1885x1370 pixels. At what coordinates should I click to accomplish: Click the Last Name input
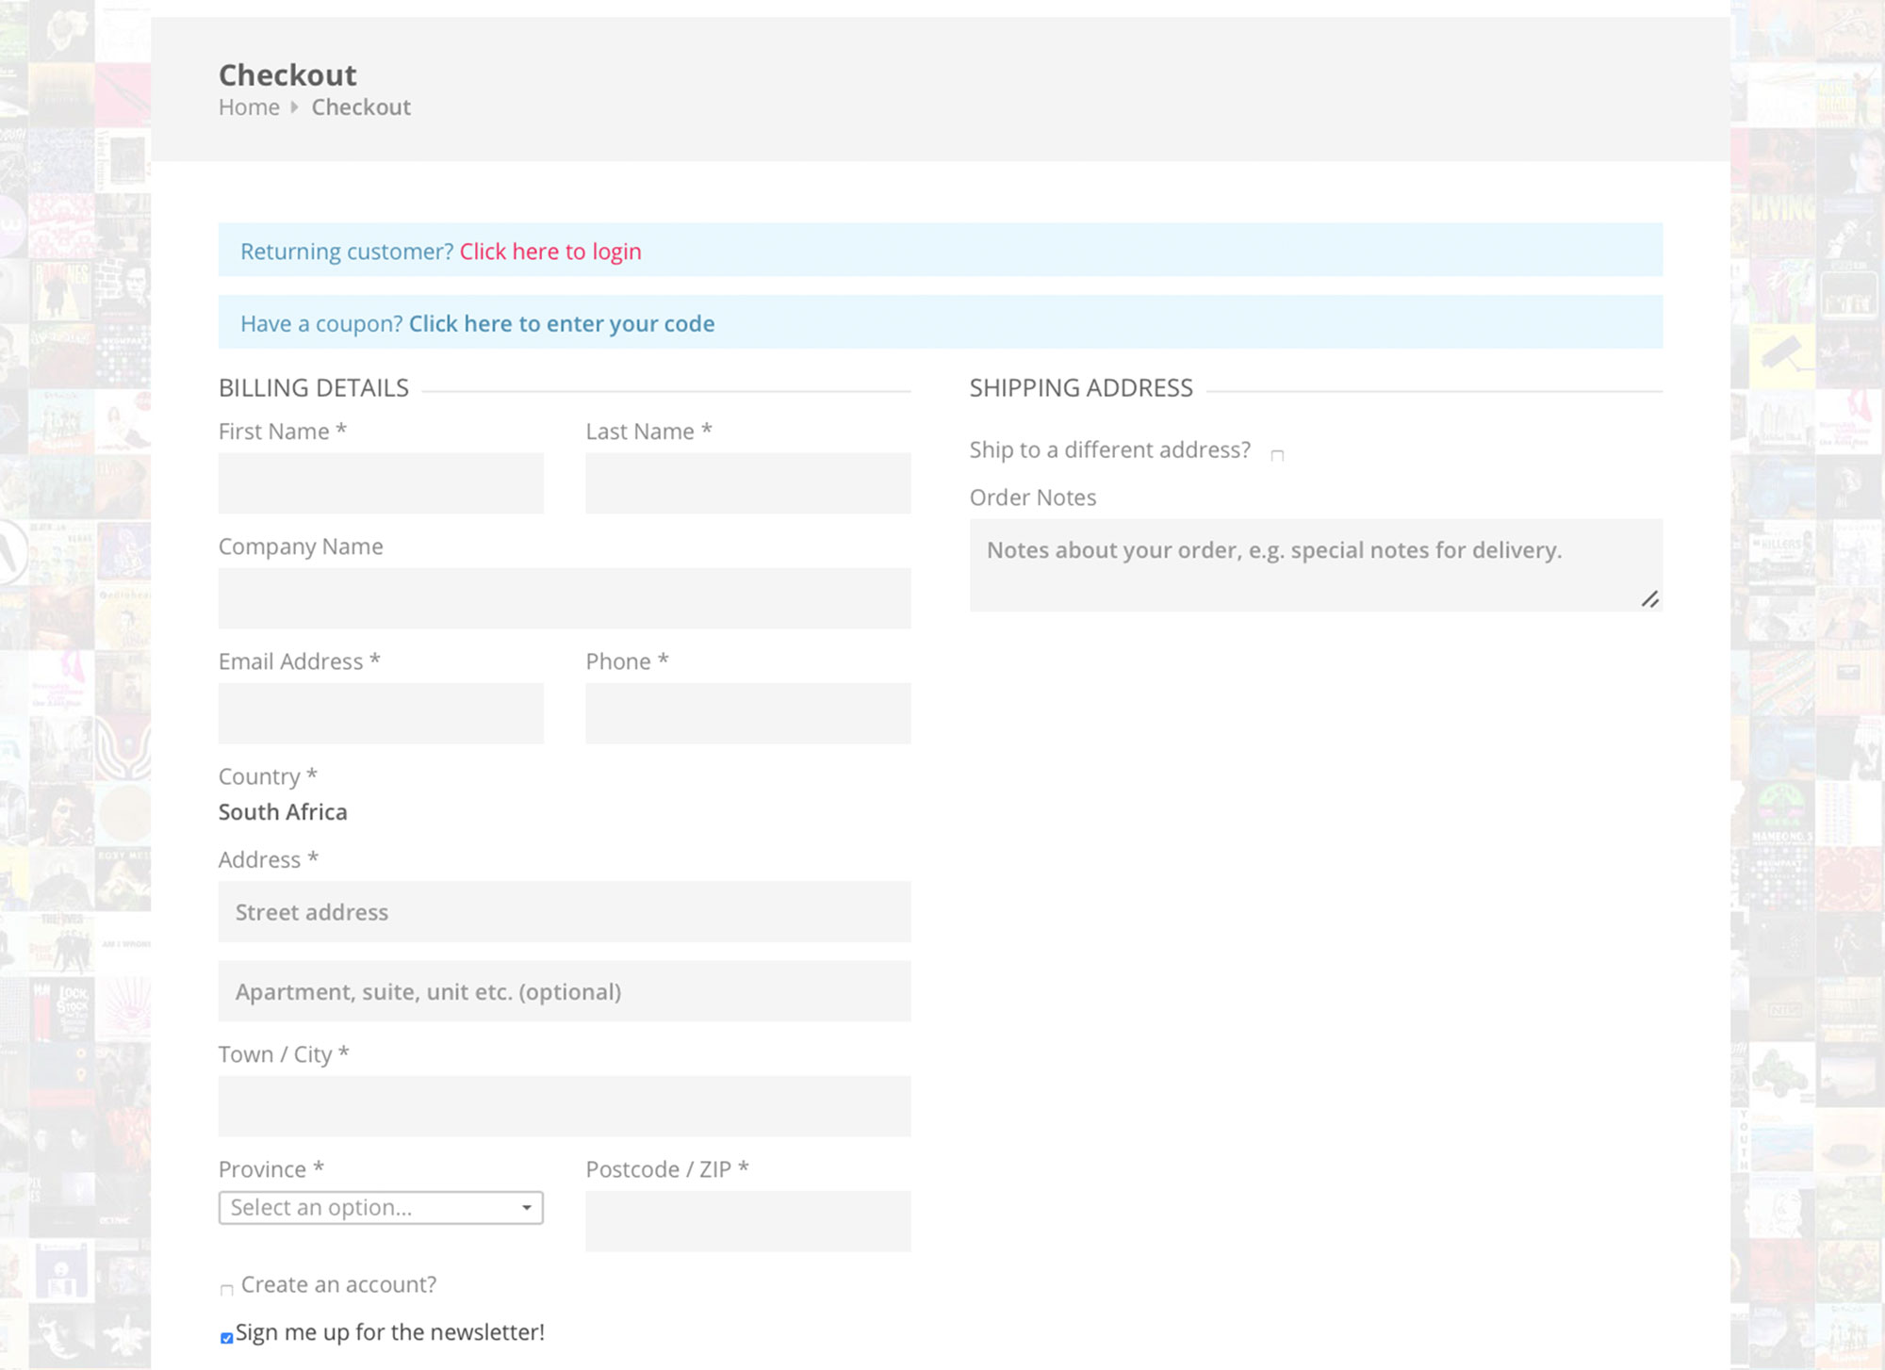pyautogui.click(x=747, y=483)
